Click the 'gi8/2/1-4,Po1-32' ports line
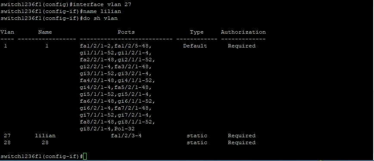The image size is (374, 161). [107, 129]
